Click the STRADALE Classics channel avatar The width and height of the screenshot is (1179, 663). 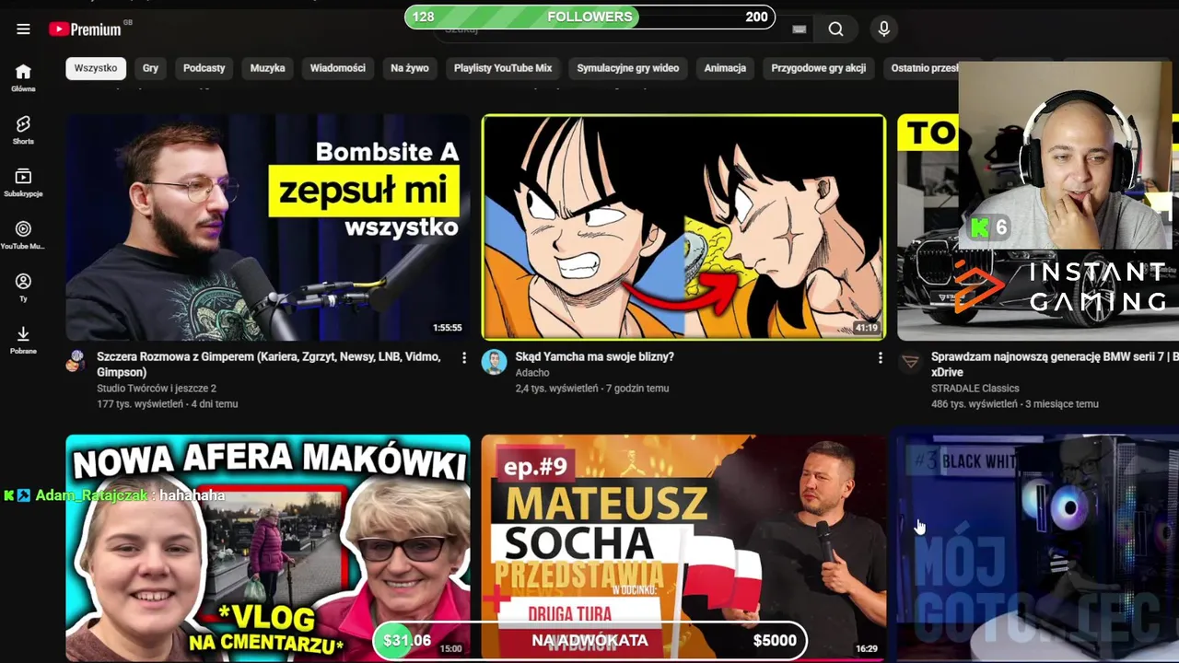[910, 362]
